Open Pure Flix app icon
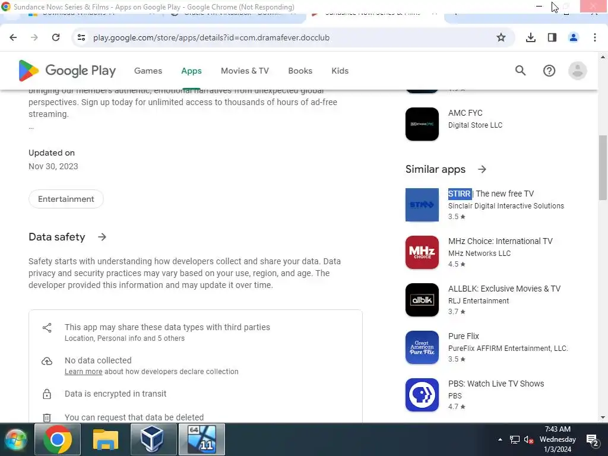The height and width of the screenshot is (456, 608). pos(422,347)
